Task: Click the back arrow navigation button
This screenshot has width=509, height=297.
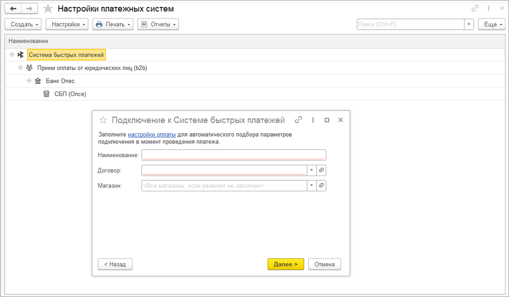Action: tap(13, 9)
